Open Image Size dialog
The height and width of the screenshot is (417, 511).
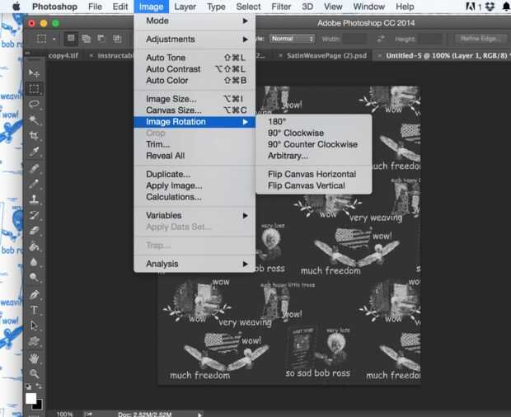(x=195, y=99)
